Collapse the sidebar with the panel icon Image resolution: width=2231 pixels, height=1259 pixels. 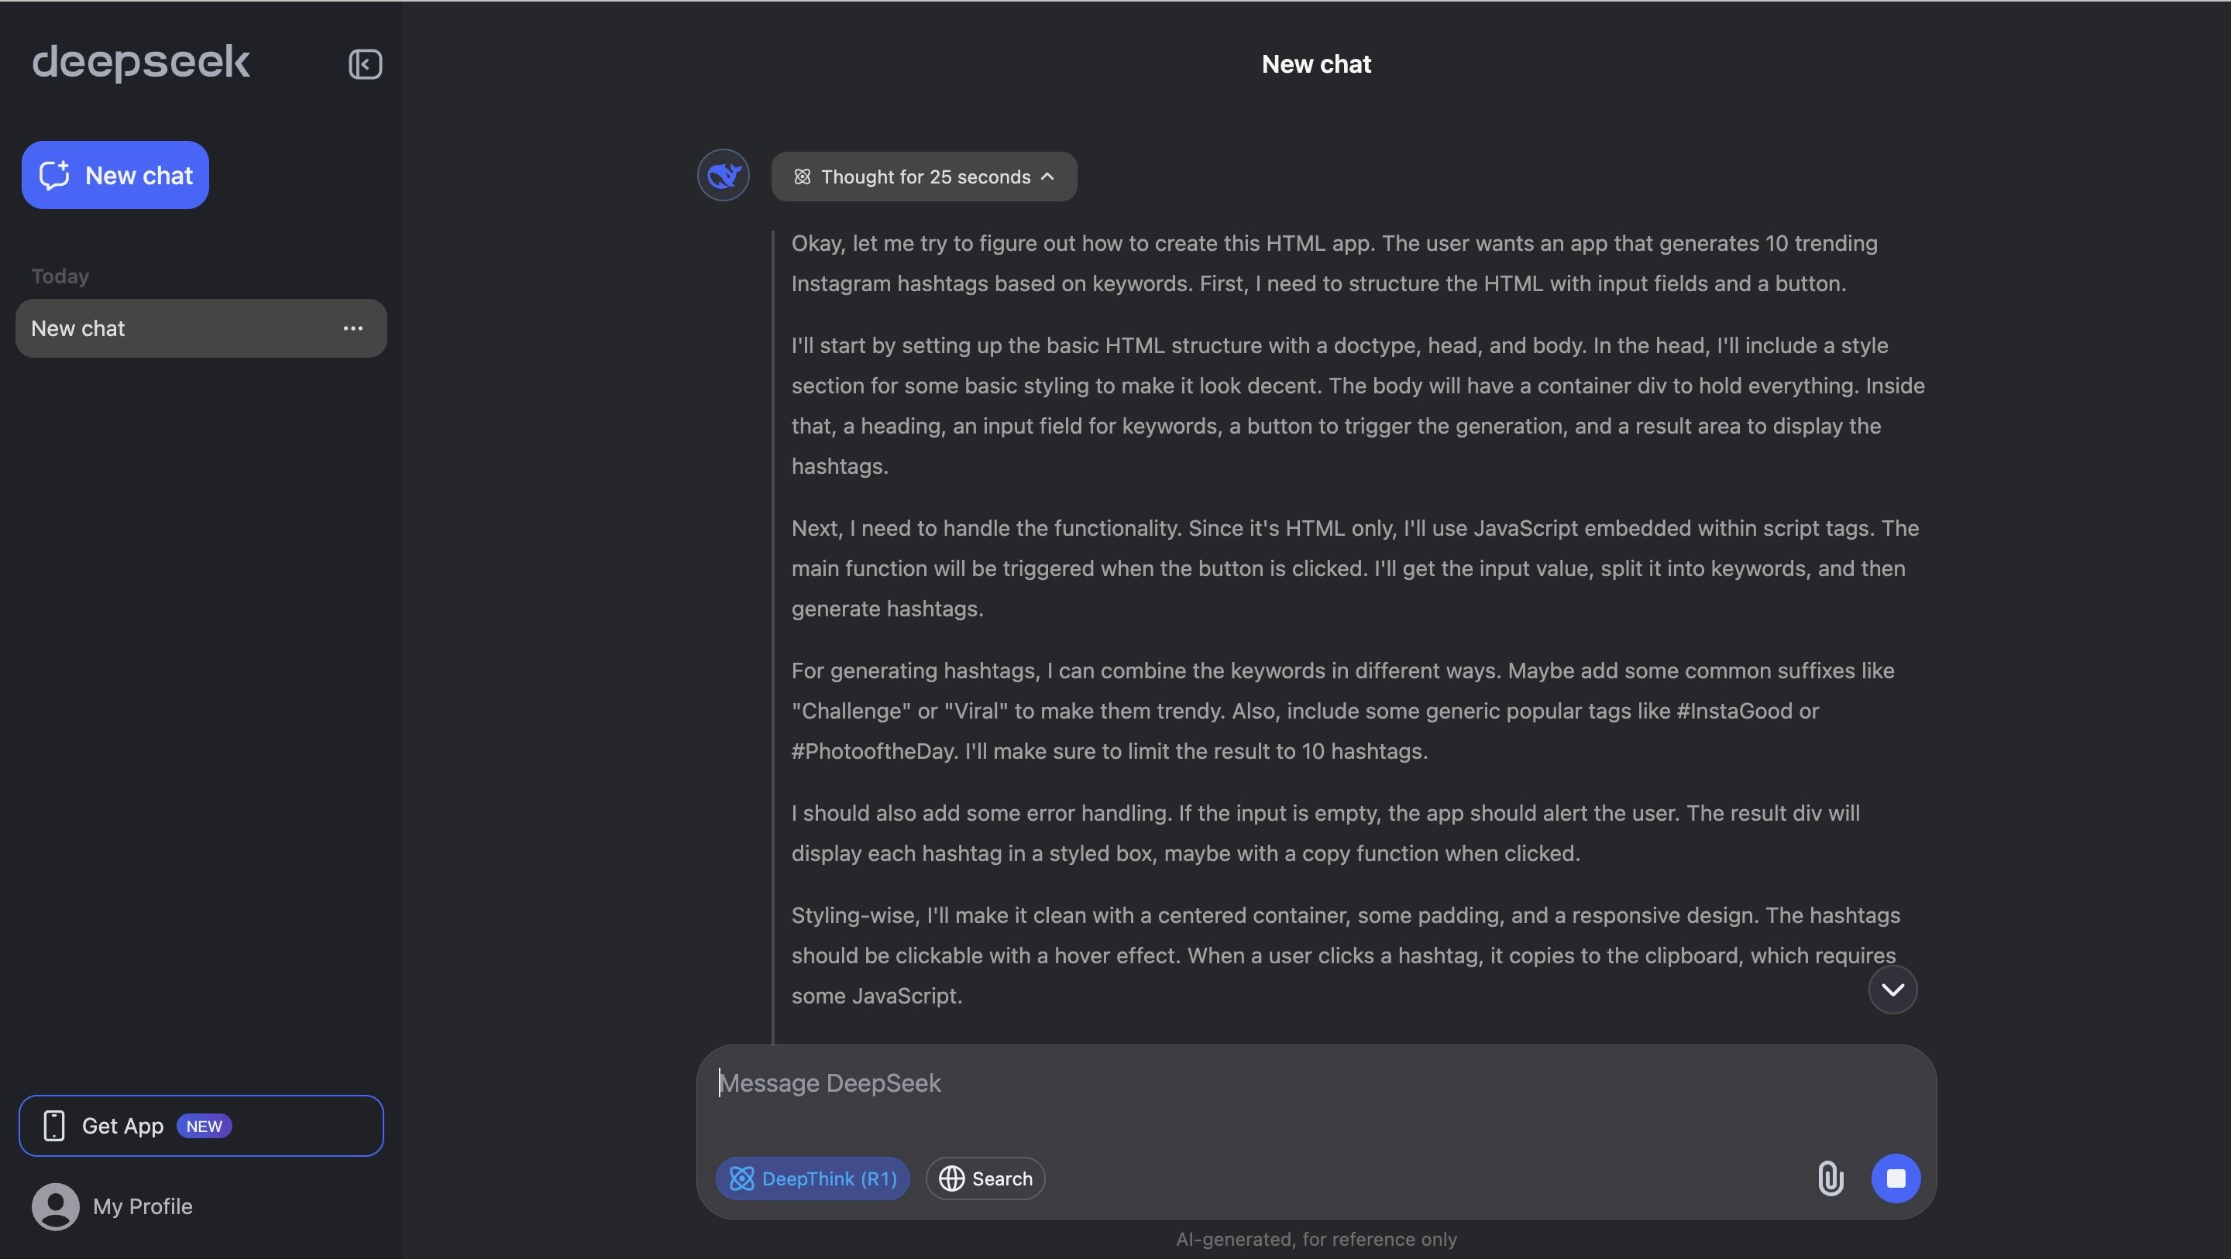pos(365,64)
